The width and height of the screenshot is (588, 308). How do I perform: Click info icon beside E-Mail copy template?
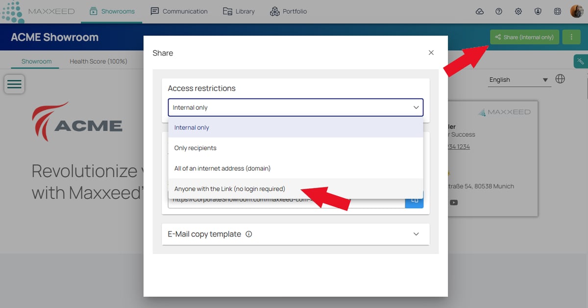248,234
